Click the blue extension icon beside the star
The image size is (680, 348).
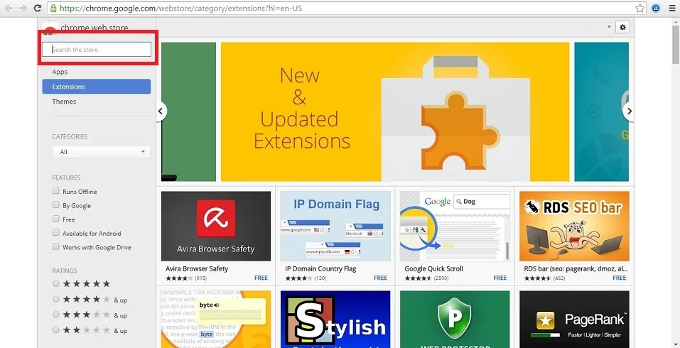(656, 9)
